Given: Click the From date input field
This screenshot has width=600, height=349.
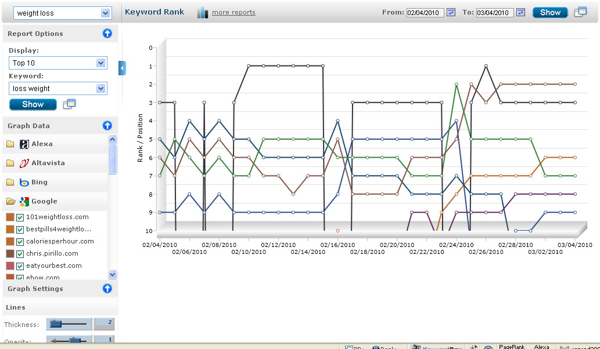Looking at the screenshot, I should point(425,13).
